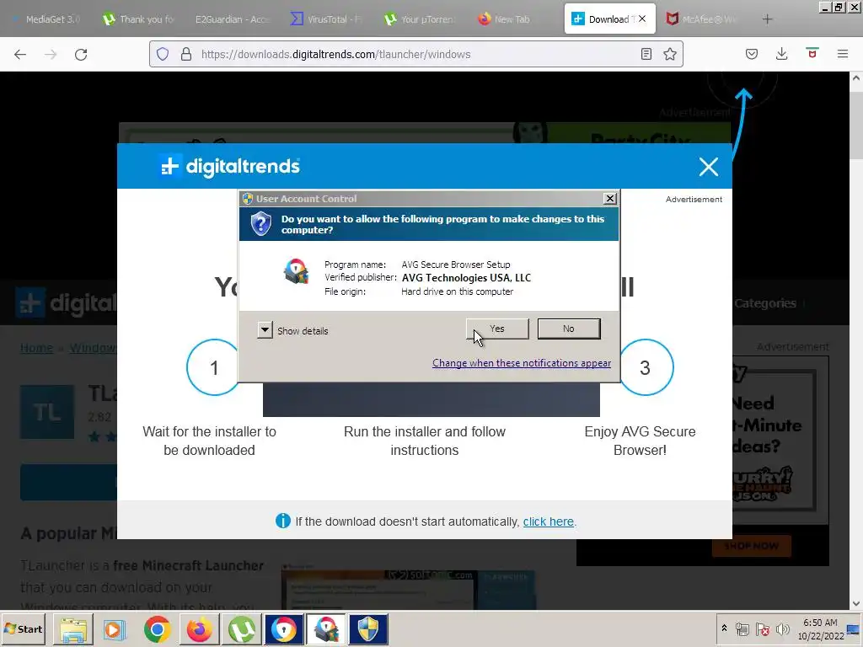Go back with browser back arrow

coord(20,54)
